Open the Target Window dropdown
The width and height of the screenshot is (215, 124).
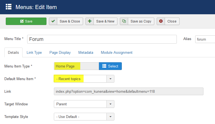tap(110, 104)
